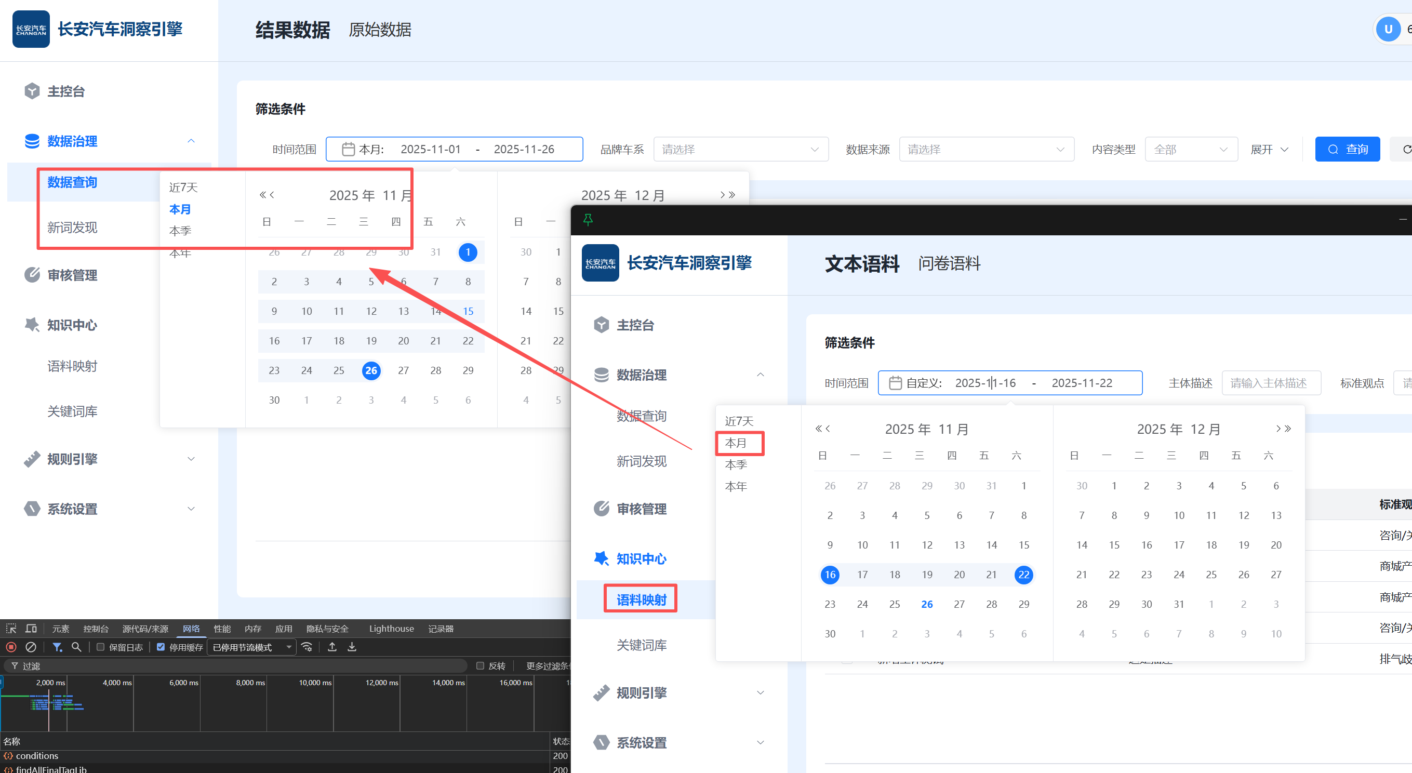The image size is (1412, 773).
Task: Stop recording network log in DevTools
Action: [11, 647]
